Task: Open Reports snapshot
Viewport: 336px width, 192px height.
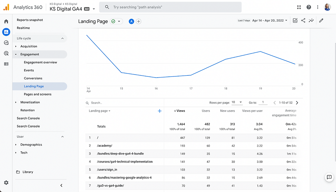Action: [x=30, y=20]
